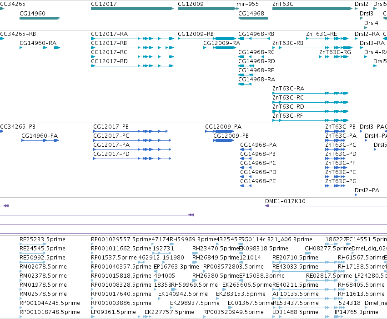This screenshot has height=319, width=387.
Task: Select the CG14968-PC protein label
Action: click(258, 163)
